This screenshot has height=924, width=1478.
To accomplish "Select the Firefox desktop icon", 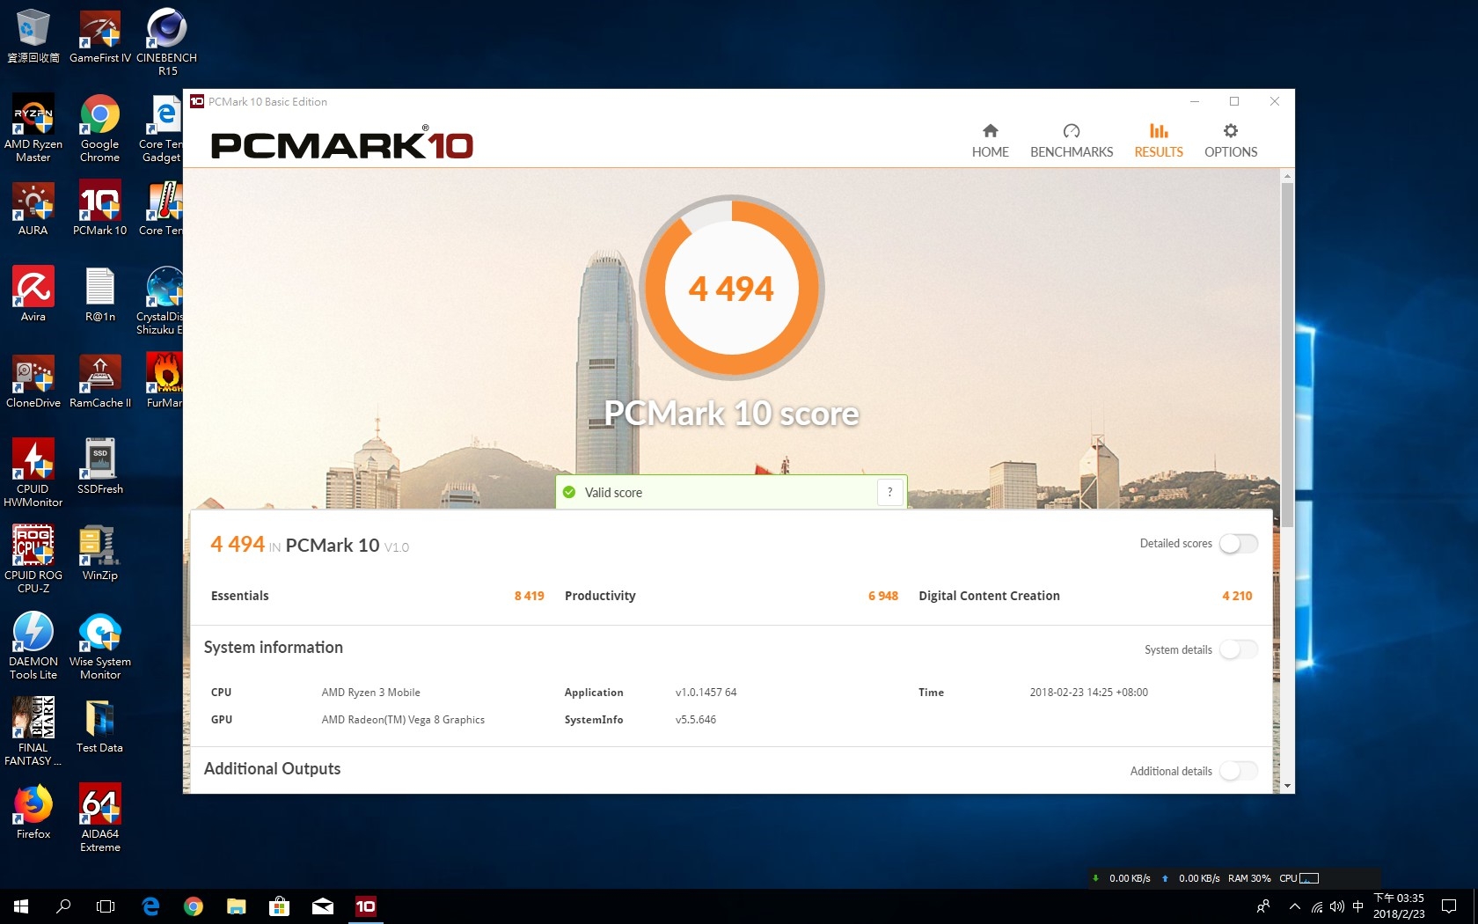I will (x=33, y=811).
